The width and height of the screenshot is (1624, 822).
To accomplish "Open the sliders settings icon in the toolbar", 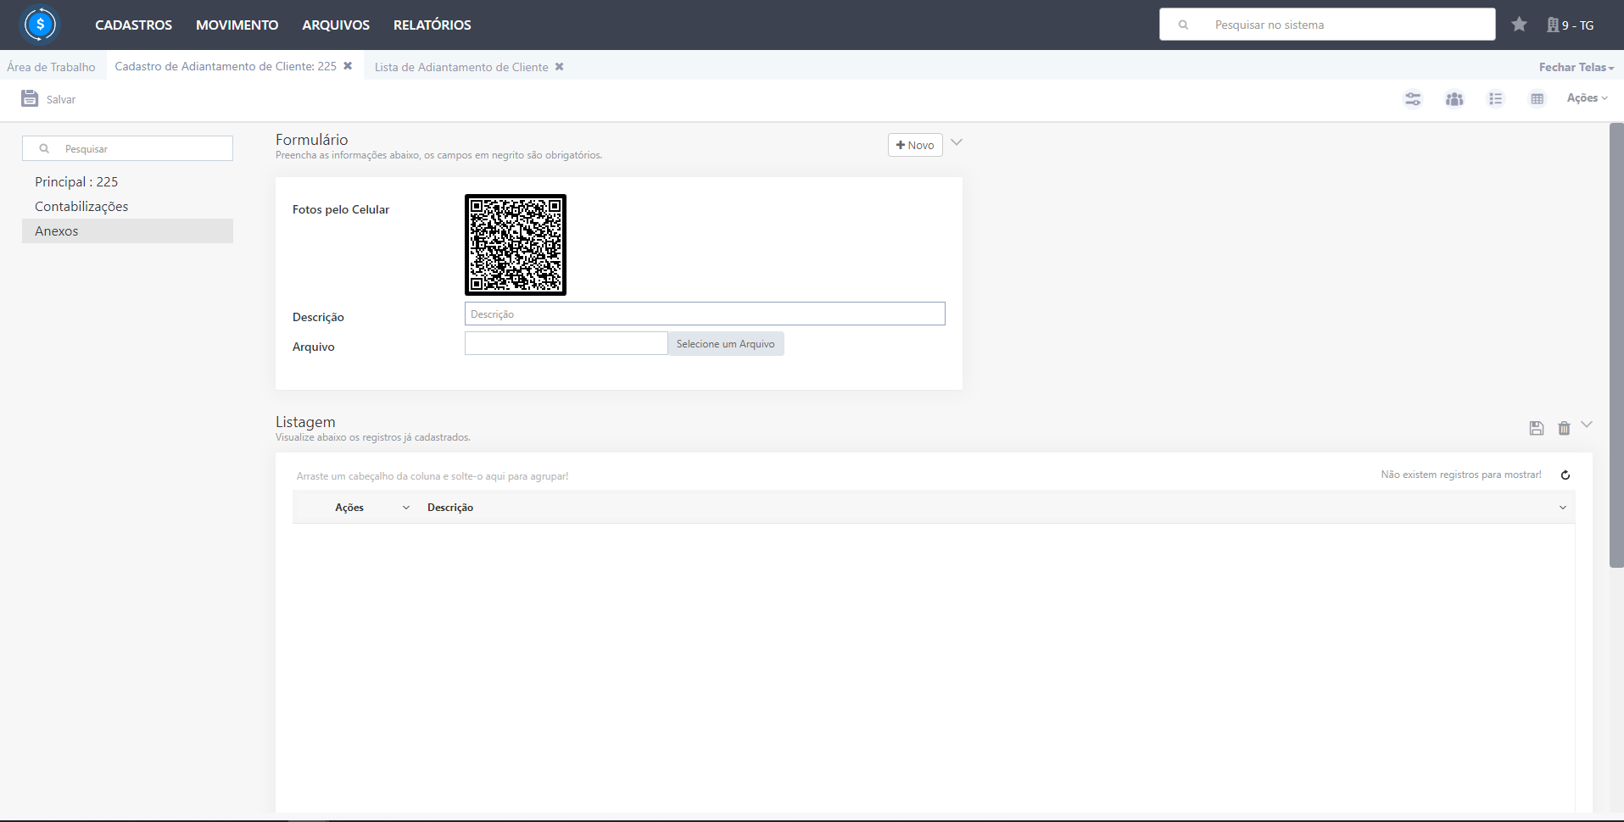I will [x=1413, y=99].
